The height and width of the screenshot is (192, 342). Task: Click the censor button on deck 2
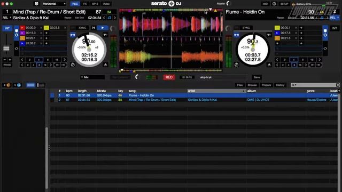click(x=236, y=65)
